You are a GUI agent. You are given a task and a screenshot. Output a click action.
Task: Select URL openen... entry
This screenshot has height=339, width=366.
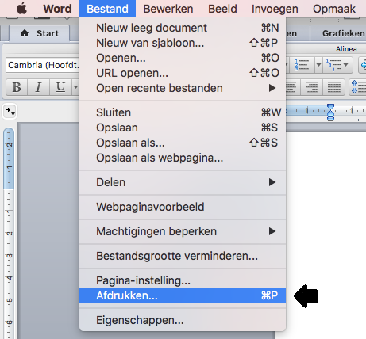point(183,73)
